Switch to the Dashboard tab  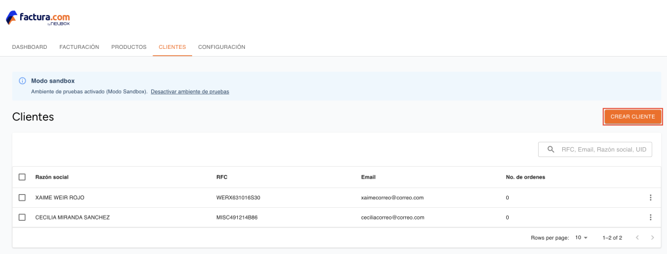29,47
